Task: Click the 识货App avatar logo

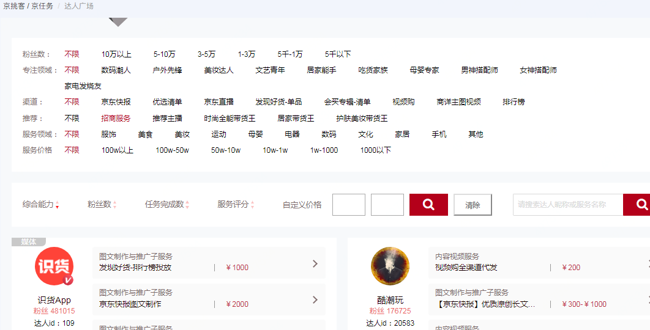Action: 54,266
